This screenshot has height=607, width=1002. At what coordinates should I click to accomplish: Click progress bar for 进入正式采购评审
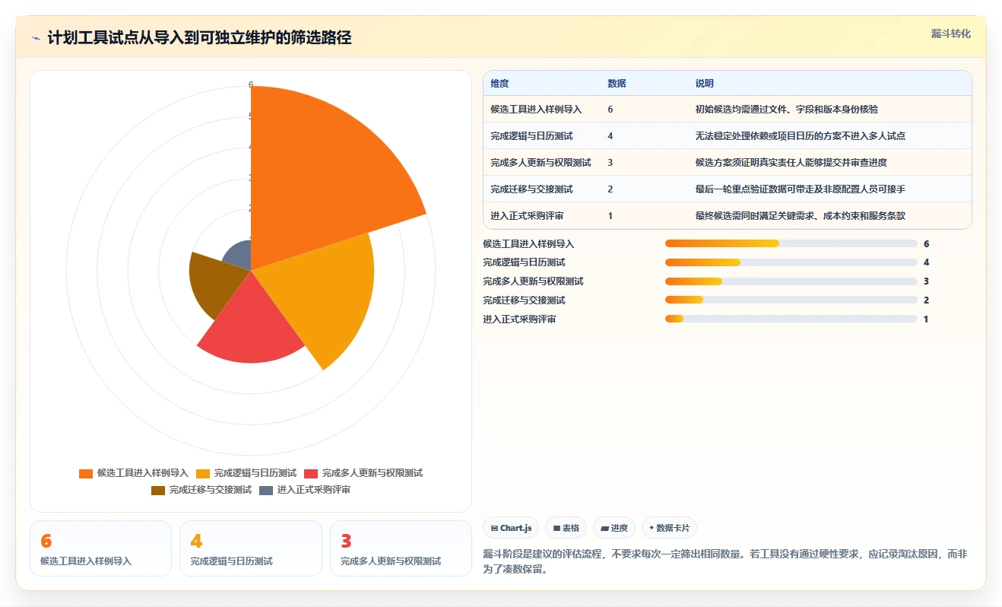tap(791, 319)
